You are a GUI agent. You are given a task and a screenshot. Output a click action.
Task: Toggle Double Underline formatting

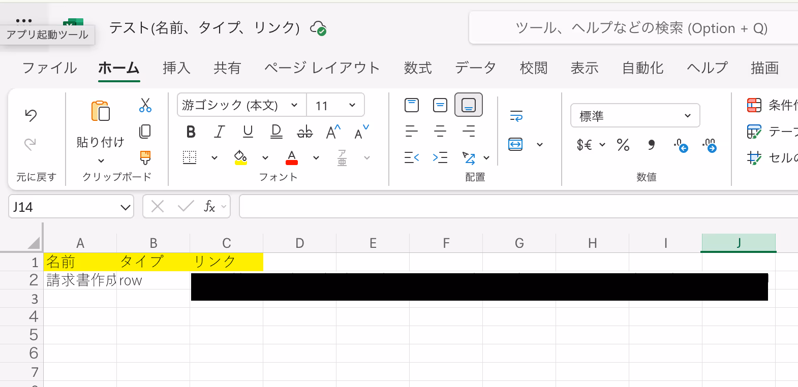tap(277, 132)
